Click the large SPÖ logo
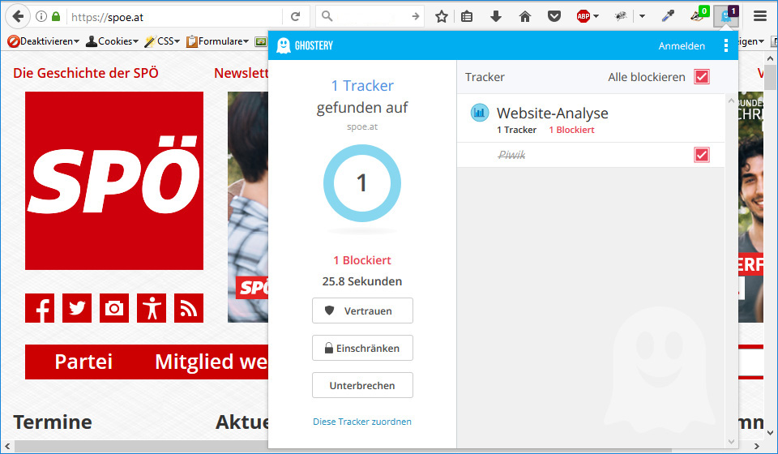 coord(114,181)
